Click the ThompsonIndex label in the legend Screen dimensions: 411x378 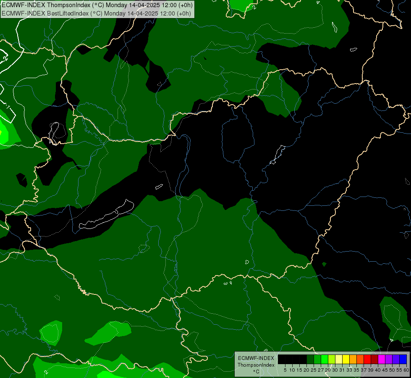256,365
